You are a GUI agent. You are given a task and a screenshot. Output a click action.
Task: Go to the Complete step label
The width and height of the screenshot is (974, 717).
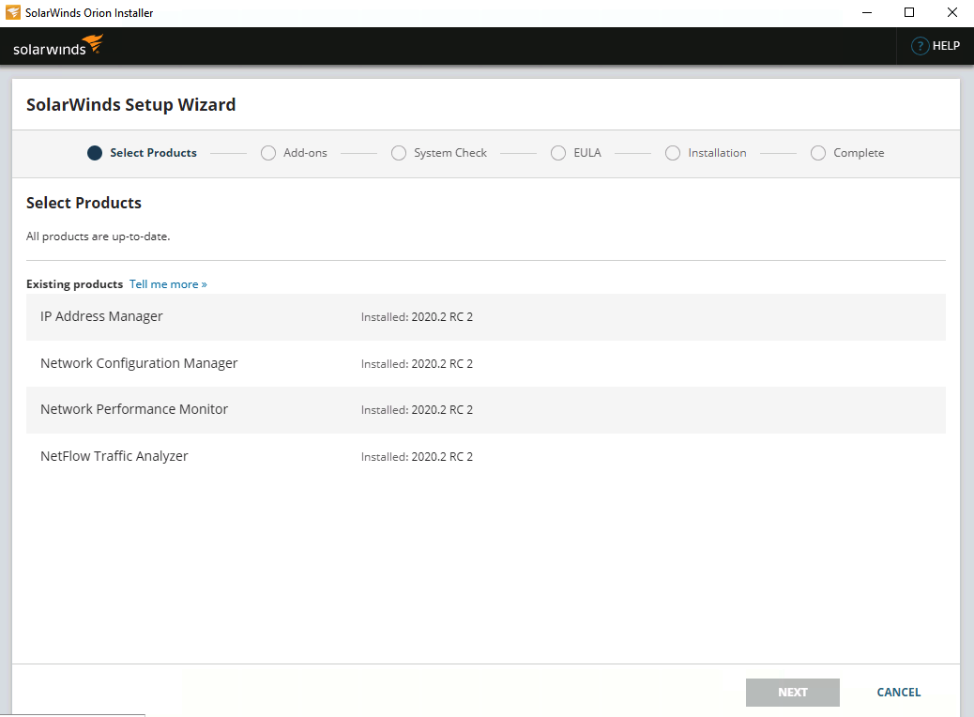coord(859,153)
